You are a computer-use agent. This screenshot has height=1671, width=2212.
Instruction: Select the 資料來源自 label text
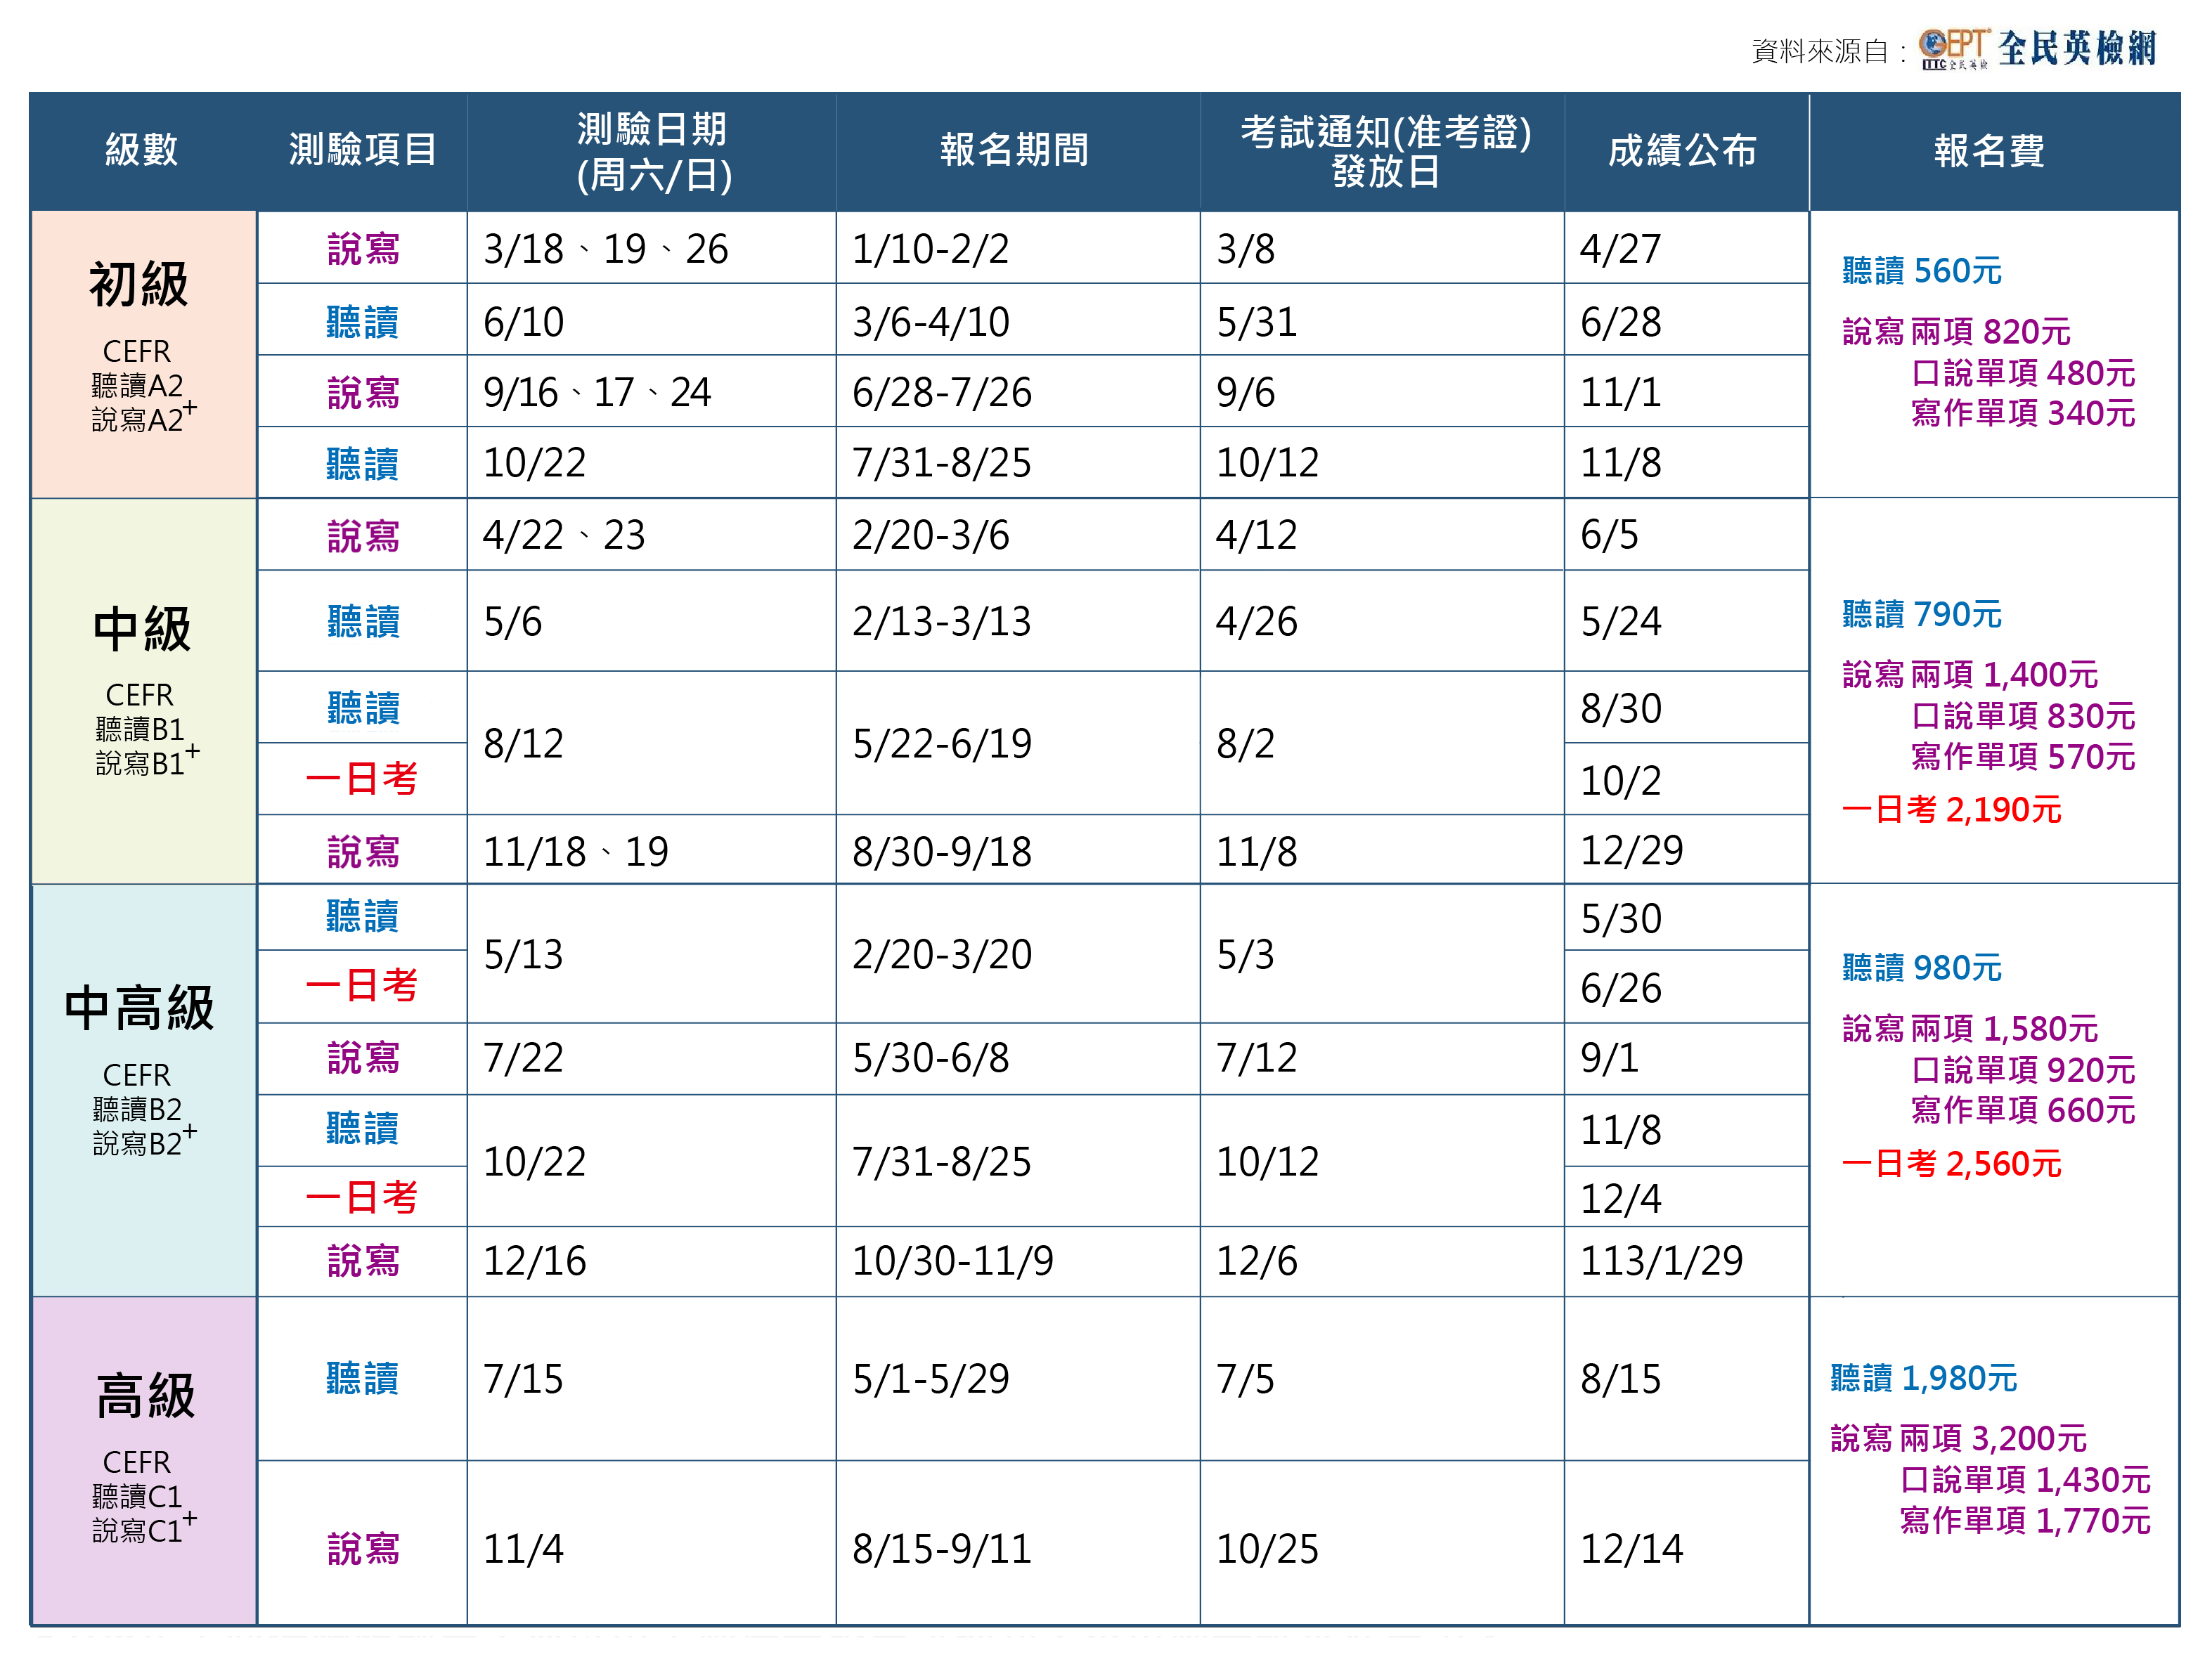tap(1819, 51)
